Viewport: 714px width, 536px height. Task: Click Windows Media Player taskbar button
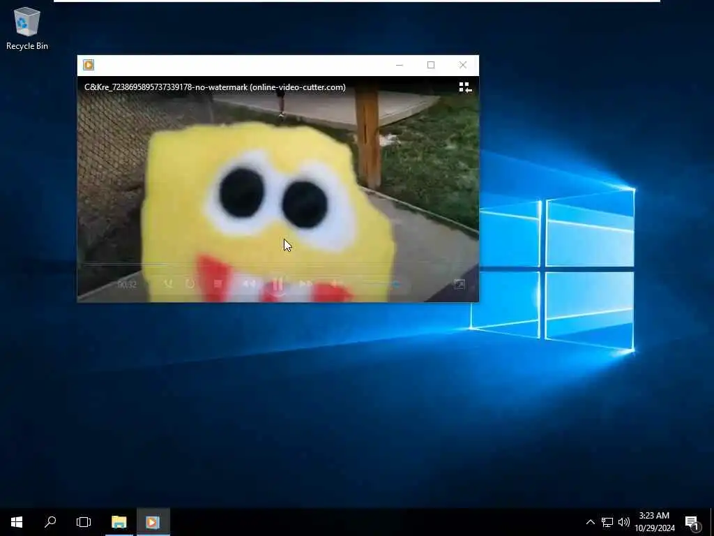tap(153, 522)
